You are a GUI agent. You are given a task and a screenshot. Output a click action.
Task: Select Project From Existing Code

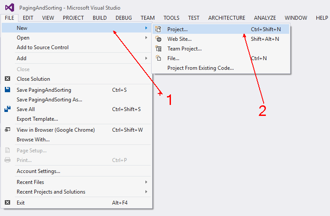200,68
